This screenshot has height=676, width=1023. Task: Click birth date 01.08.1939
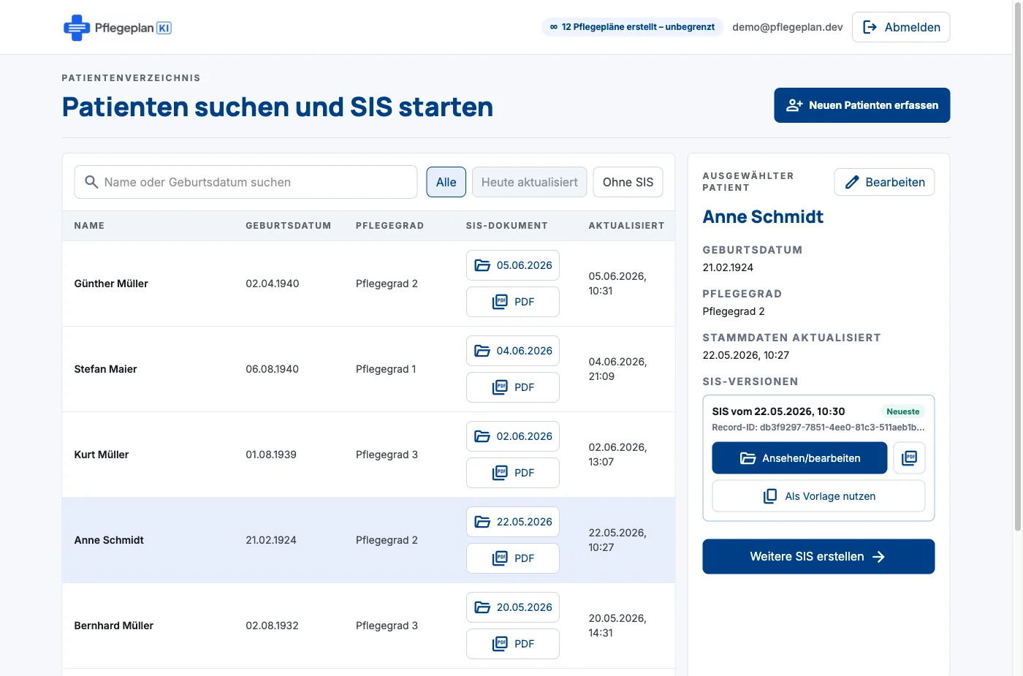pos(271,455)
